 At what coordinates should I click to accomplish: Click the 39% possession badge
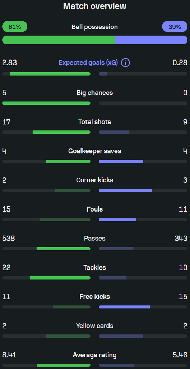pos(175,27)
